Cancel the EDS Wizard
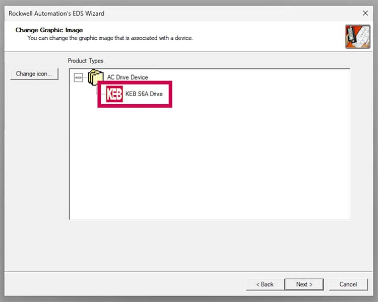This screenshot has width=378, height=302. coord(348,284)
